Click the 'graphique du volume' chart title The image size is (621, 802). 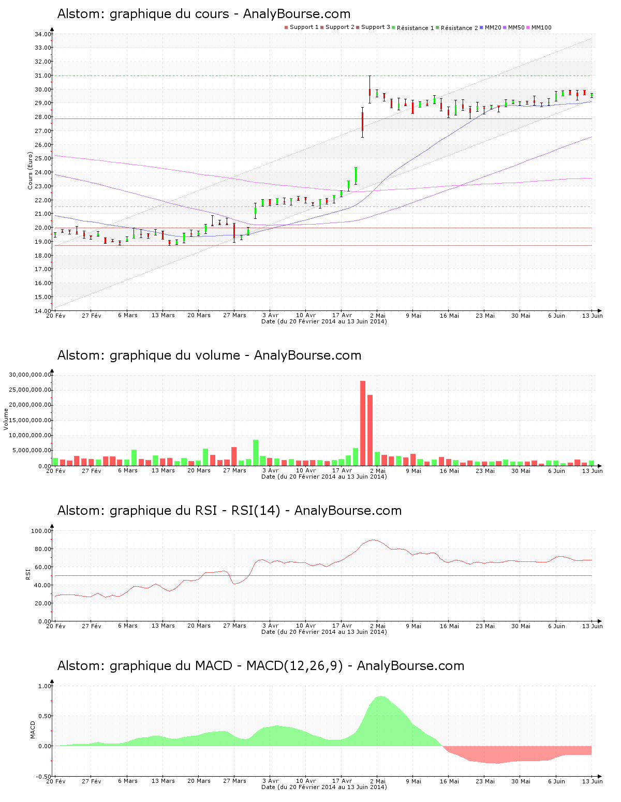pos(209,355)
